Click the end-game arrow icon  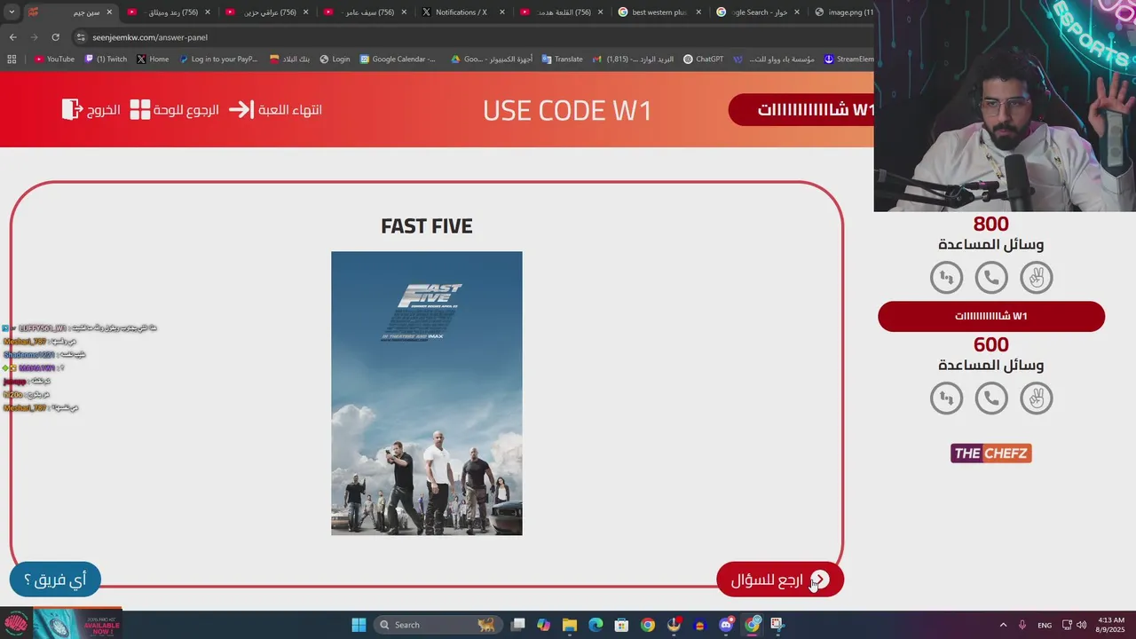(x=241, y=109)
